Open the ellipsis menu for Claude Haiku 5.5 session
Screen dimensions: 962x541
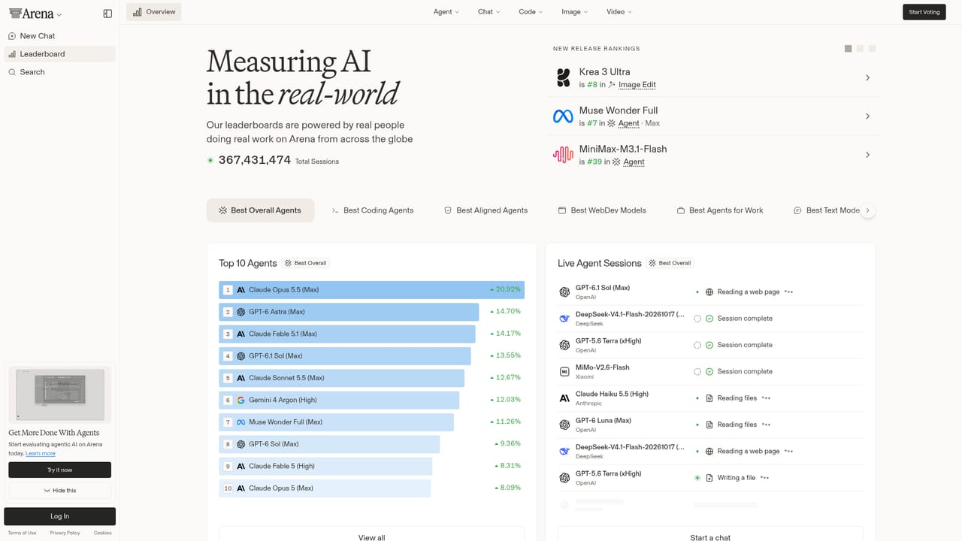pos(766,398)
